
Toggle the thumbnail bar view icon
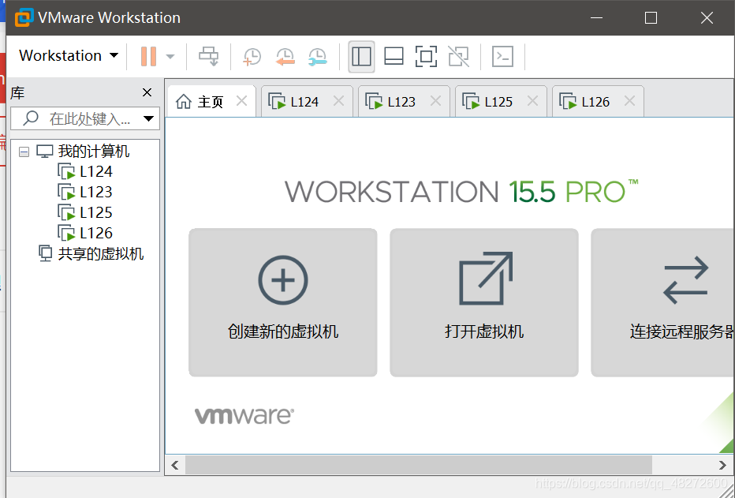pyautogui.click(x=394, y=56)
